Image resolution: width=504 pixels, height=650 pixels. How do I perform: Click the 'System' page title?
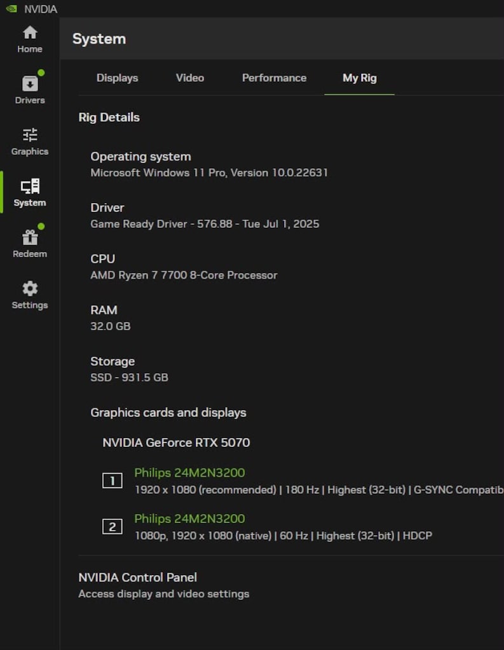[99, 39]
